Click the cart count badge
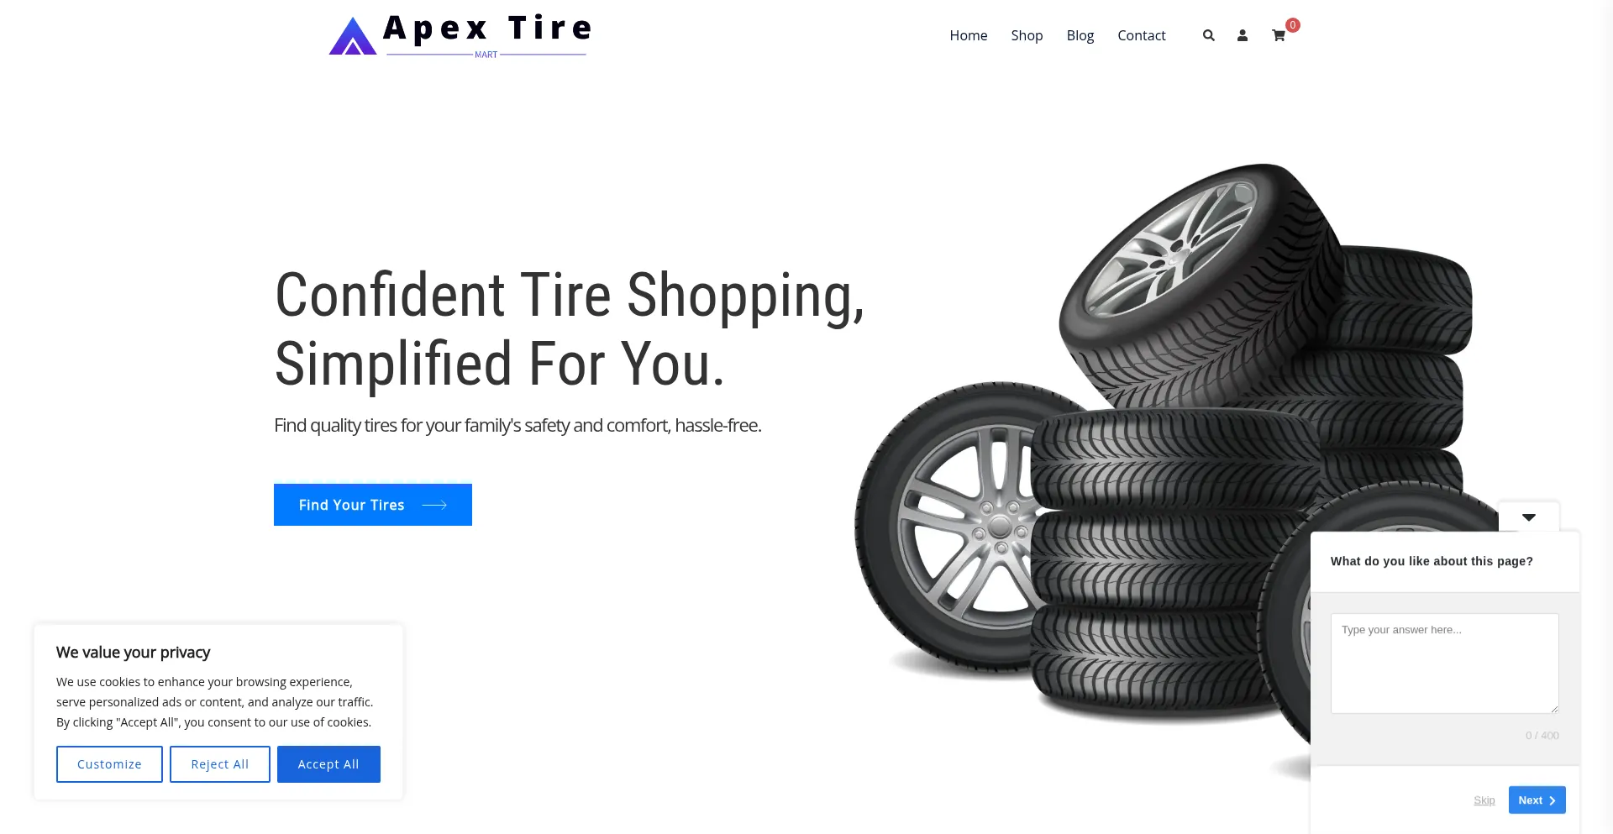The height and width of the screenshot is (834, 1613). pos(1293,25)
